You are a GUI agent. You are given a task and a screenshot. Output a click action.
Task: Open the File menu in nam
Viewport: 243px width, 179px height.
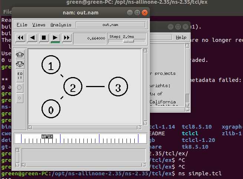coord(22,25)
